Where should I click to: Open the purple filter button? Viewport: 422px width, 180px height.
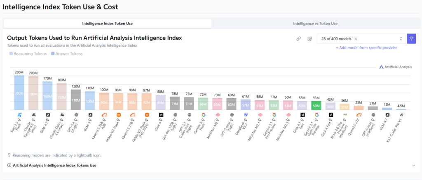pos(411,39)
